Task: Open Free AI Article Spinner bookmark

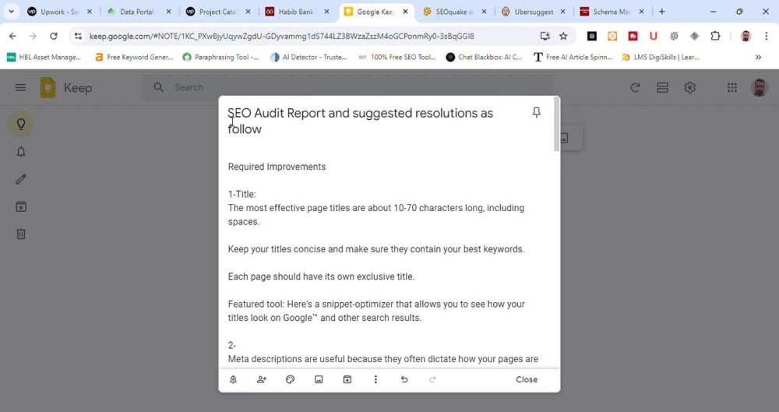Action: (573, 57)
